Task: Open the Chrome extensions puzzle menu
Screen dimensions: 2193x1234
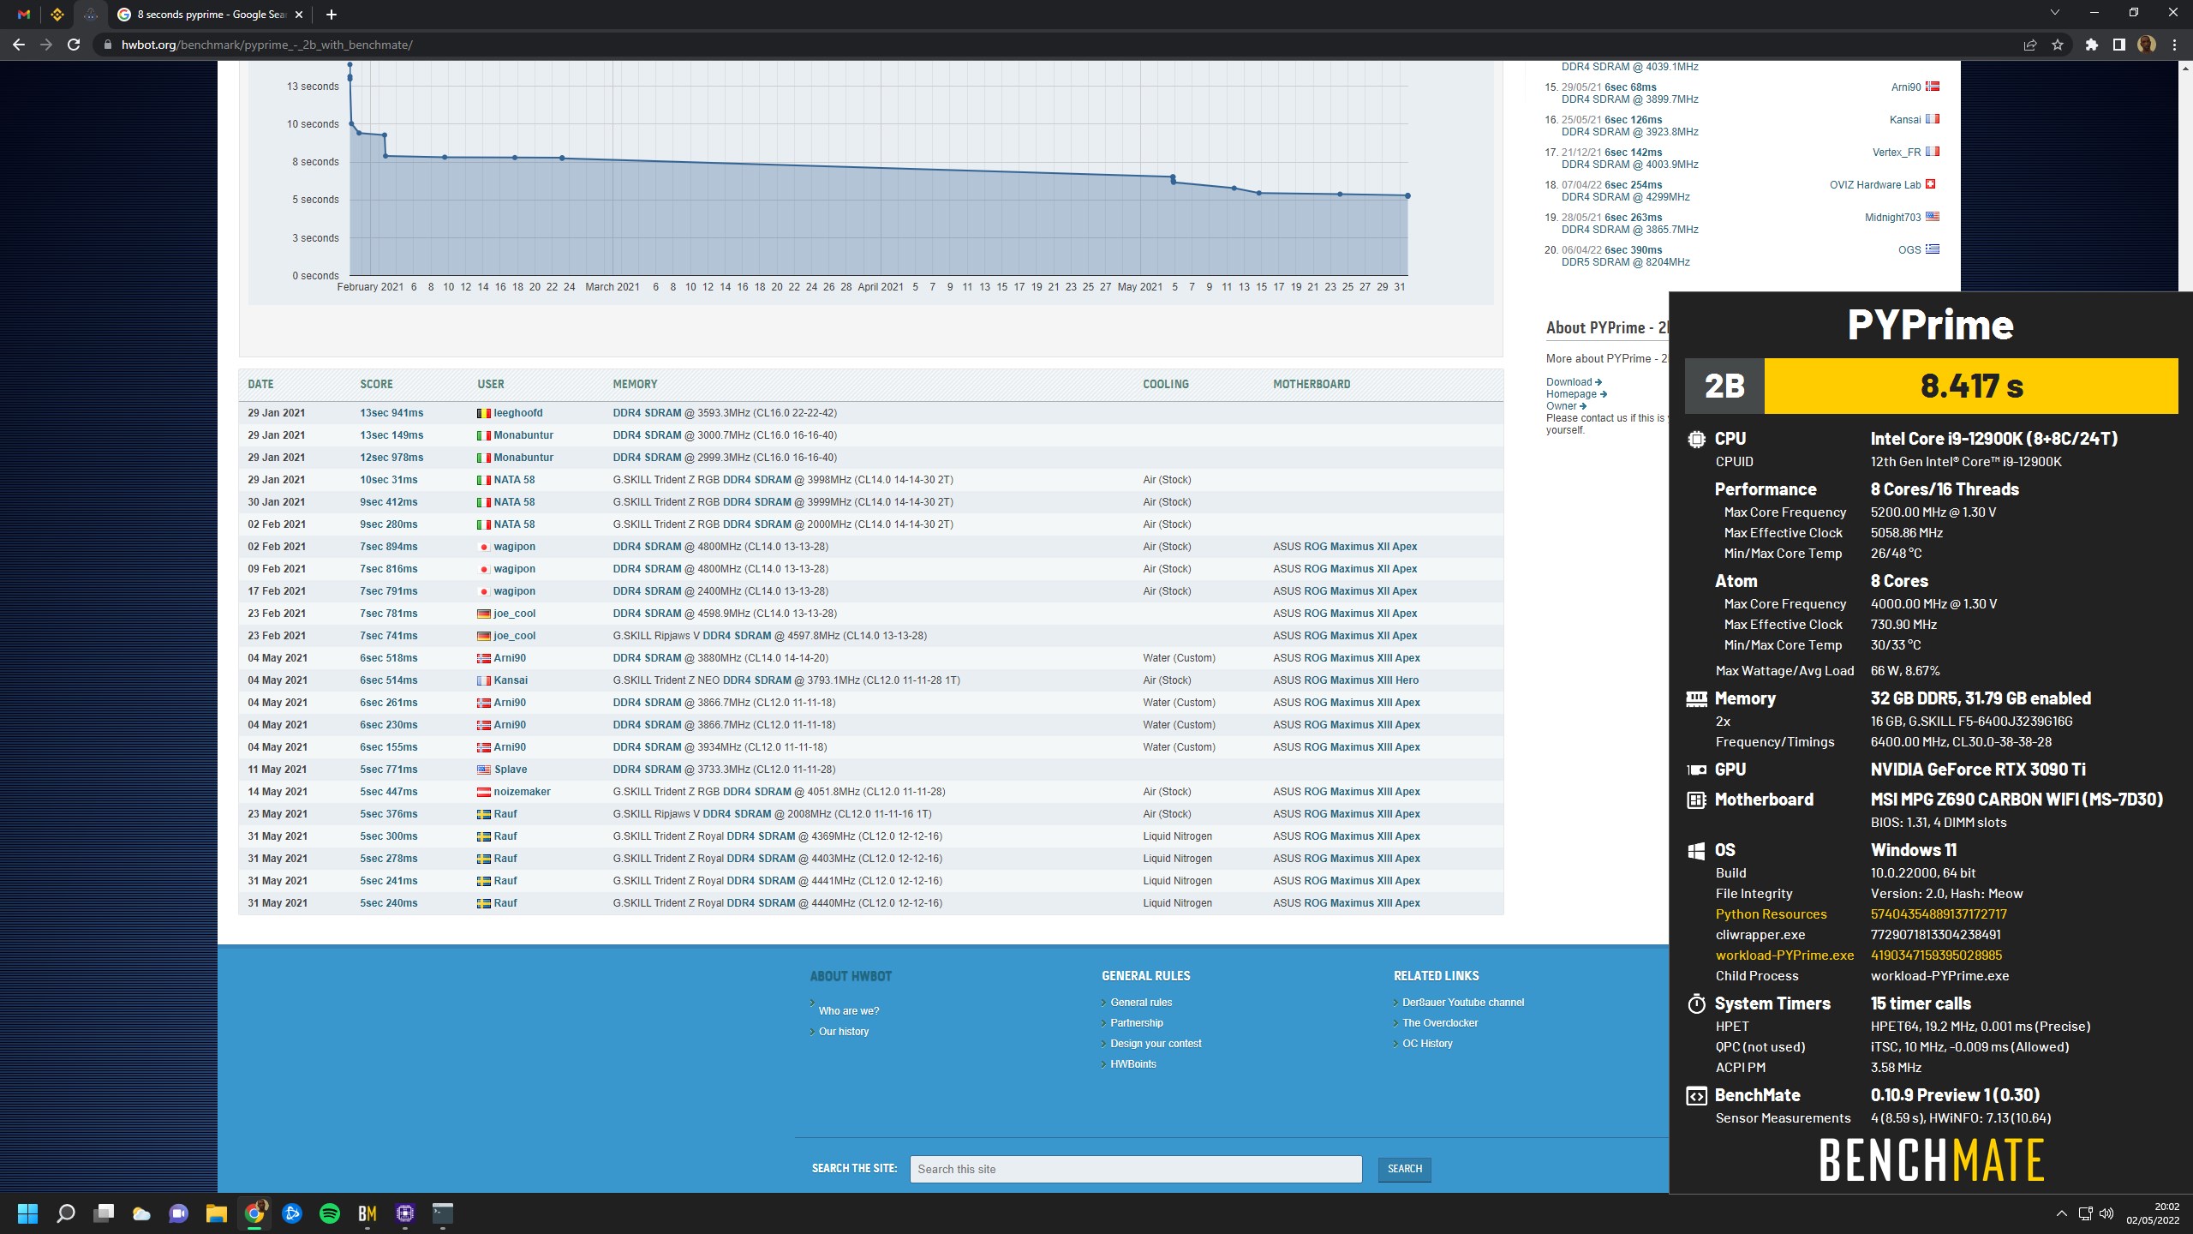Action: tap(2092, 45)
